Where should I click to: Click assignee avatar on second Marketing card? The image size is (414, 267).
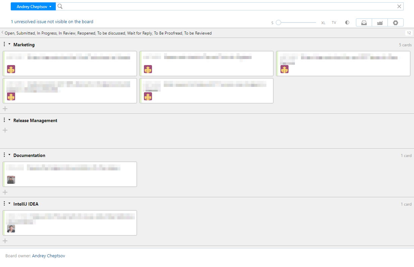point(148,69)
